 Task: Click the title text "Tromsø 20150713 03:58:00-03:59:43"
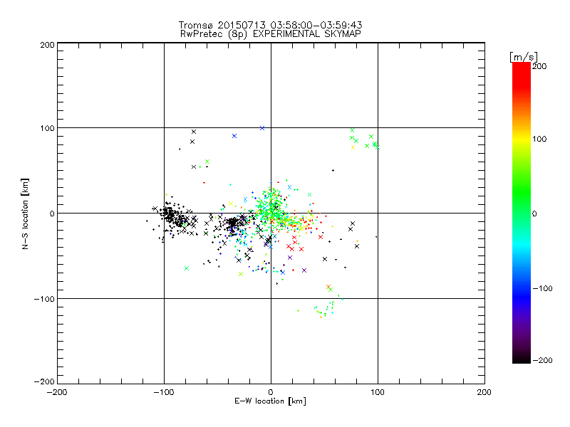270,25
